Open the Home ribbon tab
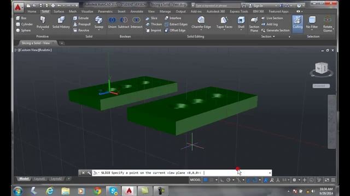Viewport: 350px width, 196px height. coord(32,11)
